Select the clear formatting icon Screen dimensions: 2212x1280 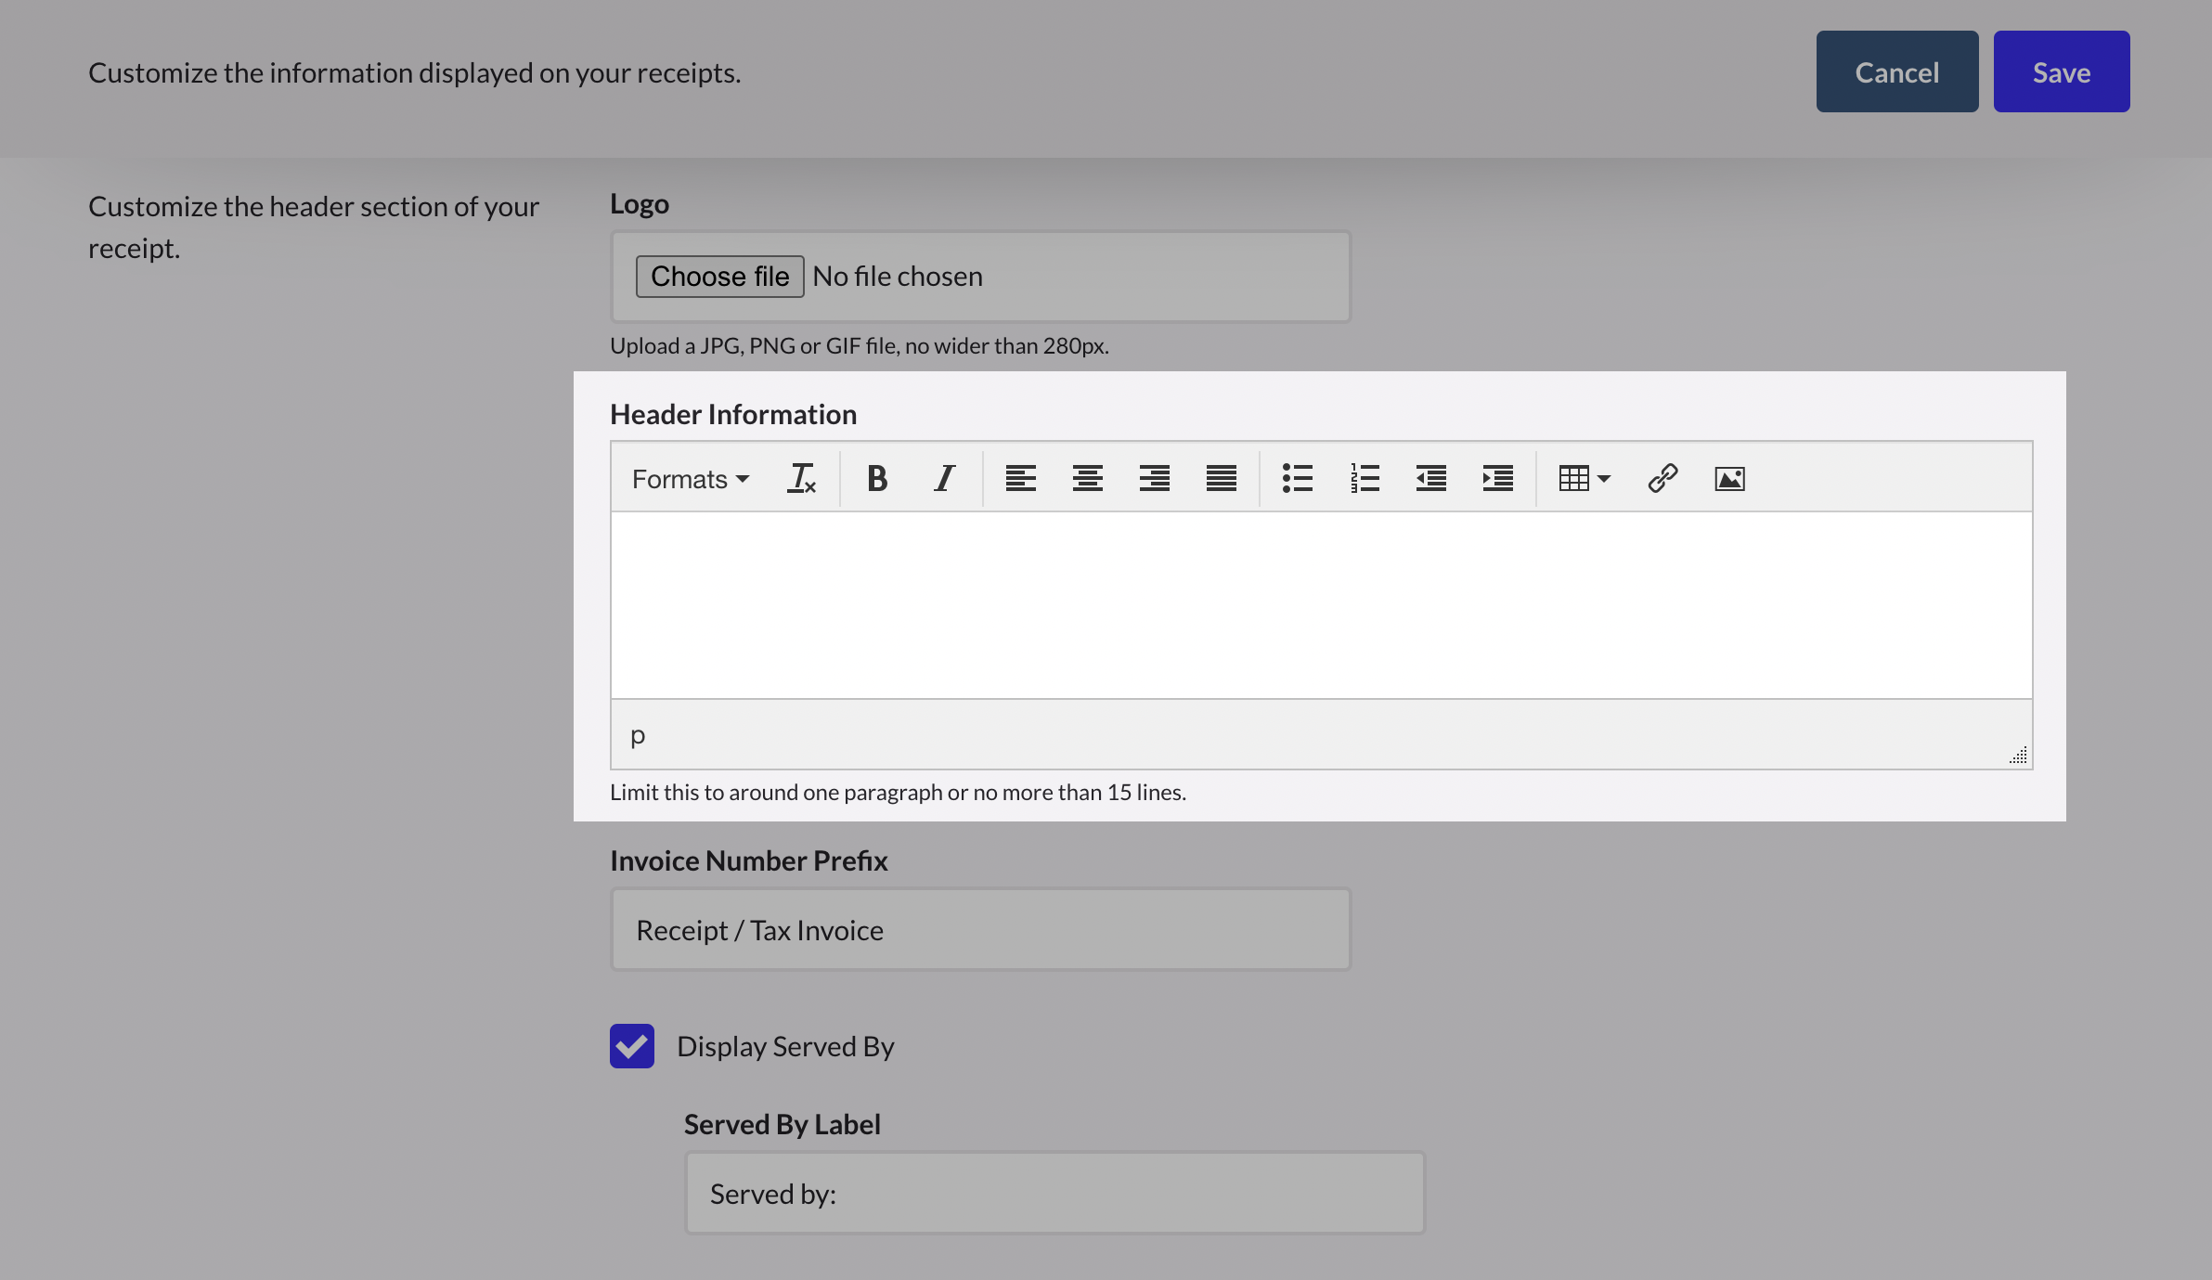[801, 478]
